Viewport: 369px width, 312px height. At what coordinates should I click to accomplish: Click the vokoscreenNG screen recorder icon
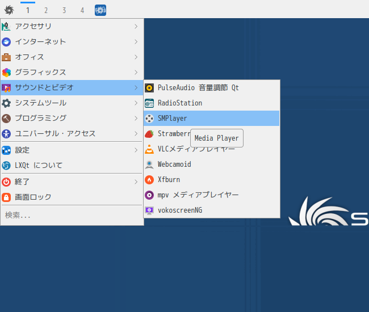(149, 210)
